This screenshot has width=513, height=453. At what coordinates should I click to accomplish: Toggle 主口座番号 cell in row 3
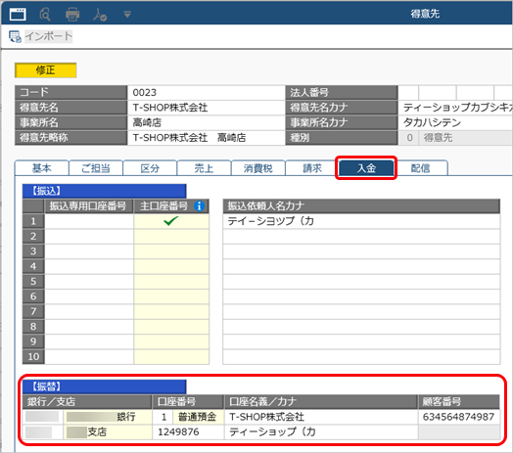coord(171,251)
